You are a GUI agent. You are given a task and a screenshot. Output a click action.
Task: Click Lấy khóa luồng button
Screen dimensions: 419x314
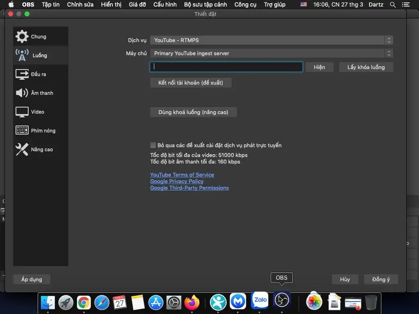pyautogui.click(x=366, y=67)
